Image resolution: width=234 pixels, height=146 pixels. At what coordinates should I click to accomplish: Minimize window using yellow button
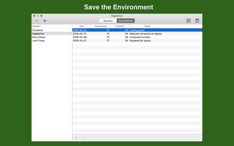[x=38, y=16]
